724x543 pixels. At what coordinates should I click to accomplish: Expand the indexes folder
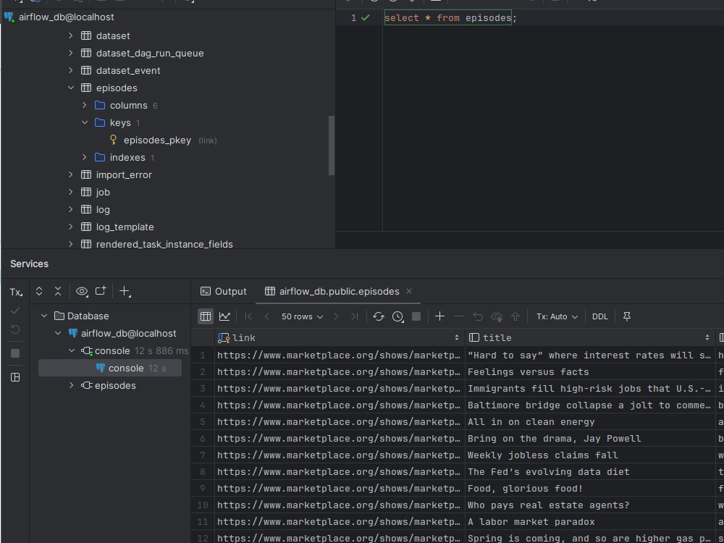tap(85, 157)
